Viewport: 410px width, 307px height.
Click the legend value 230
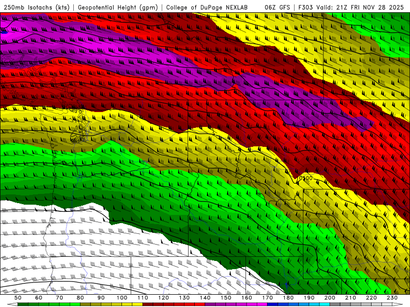coord(393,298)
